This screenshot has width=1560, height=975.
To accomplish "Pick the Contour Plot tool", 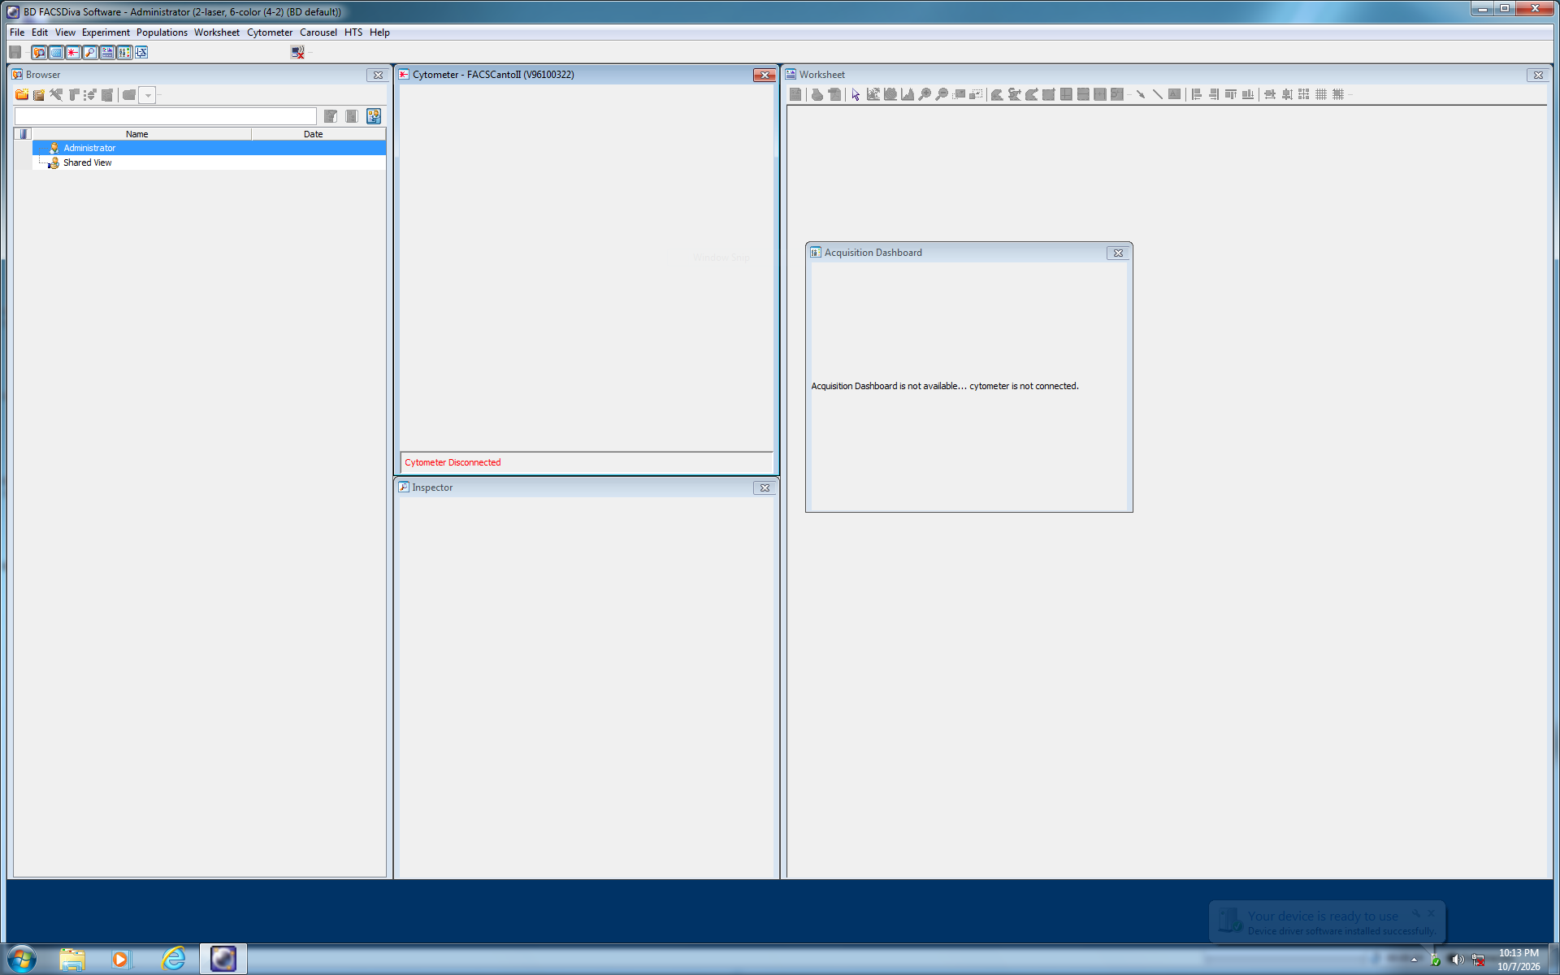I will coord(890,95).
